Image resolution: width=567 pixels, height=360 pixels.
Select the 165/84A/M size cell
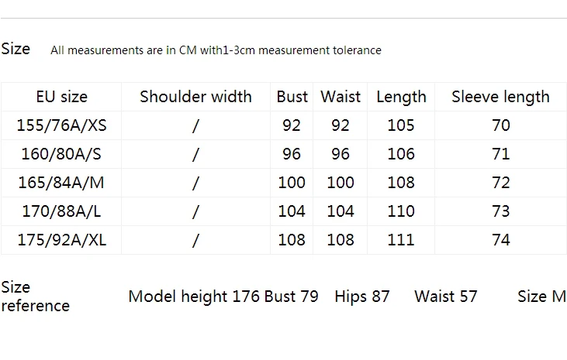coord(61,183)
